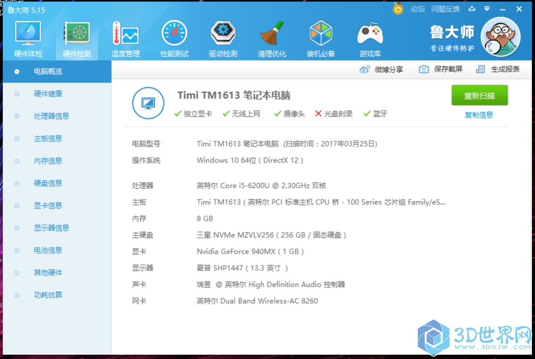Click the Dual Band Wireless-AC 8260 value
Image resolution: width=535 pixels, height=359 pixels.
(257, 301)
